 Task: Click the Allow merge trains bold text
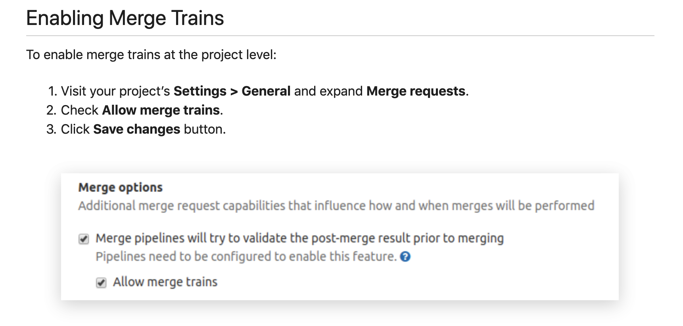(x=162, y=110)
